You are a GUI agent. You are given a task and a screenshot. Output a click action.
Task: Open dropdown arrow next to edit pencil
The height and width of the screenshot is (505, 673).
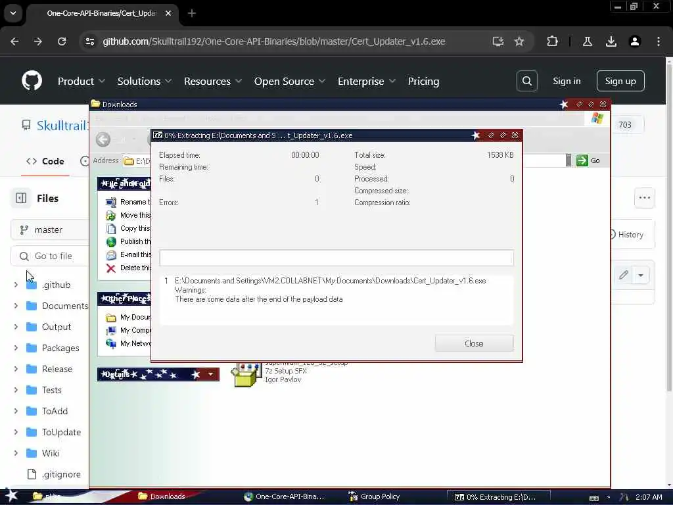[x=641, y=275]
